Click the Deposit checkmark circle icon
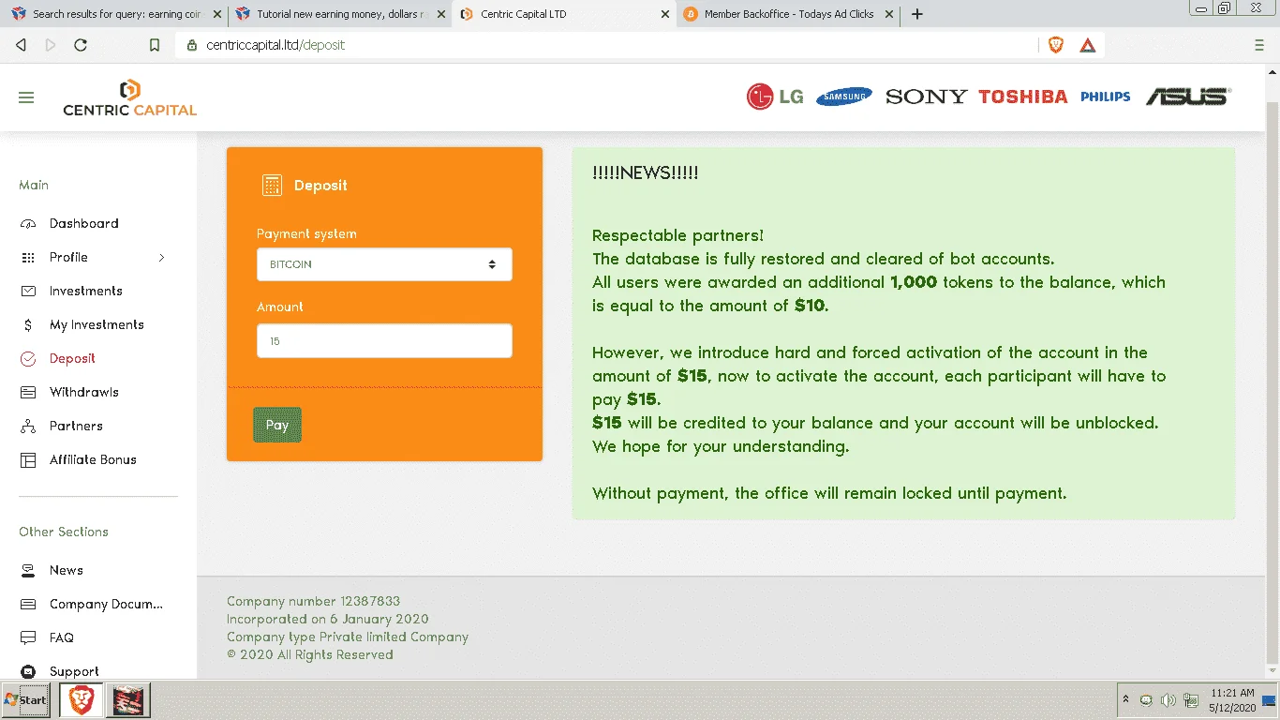The width and height of the screenshot is (1280, 720). click(x=28, y=359)
